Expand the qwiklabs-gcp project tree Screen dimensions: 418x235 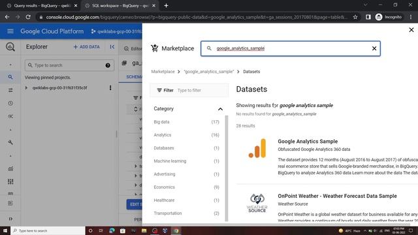pos(26,87)
